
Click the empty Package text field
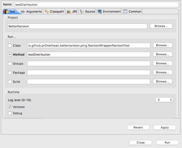pyautogui.click(x=89, y=73)
